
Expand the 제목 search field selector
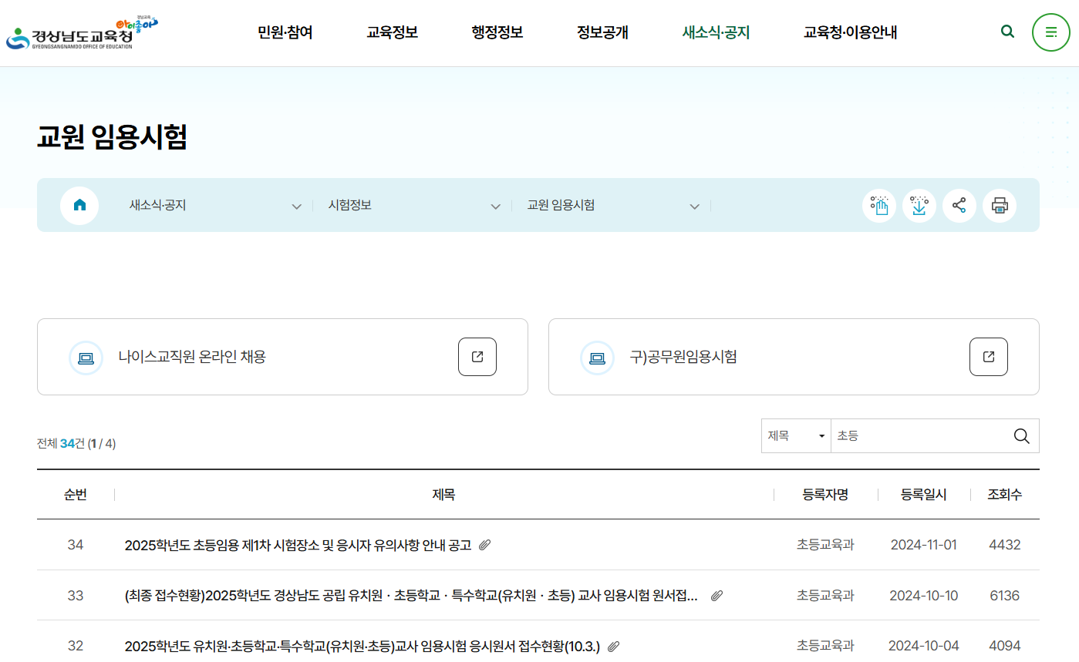(796, 435)
